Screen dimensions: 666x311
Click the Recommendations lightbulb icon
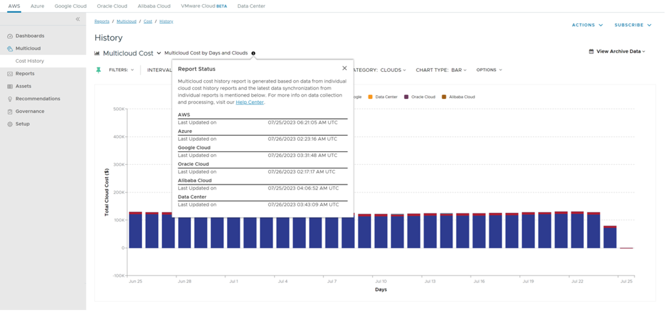point(10,99)
